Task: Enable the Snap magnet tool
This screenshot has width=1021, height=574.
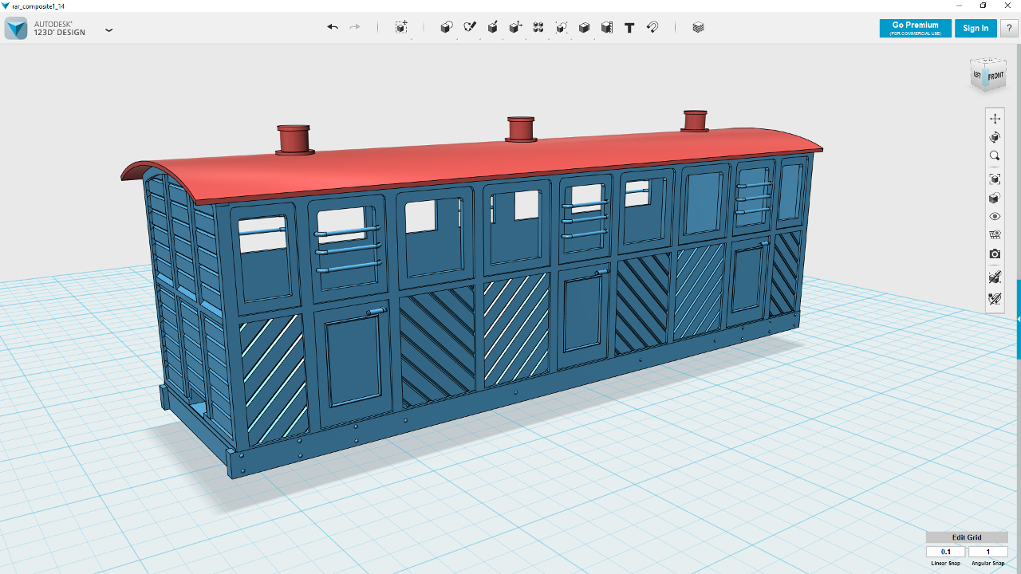Action: coord(652,27)
